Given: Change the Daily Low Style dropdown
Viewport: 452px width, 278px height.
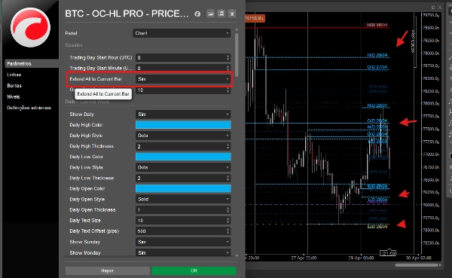Looking at the screenshot, I should point(183,167).
